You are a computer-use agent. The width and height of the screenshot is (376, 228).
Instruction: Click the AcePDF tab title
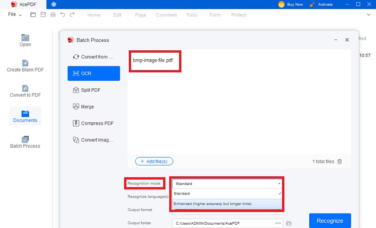[x=28, y=4]
